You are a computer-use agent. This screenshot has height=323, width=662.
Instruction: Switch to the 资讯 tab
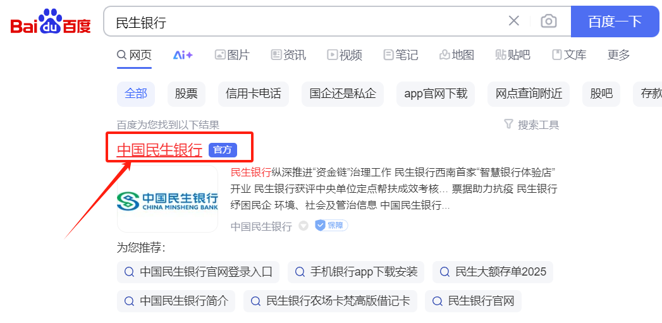288,55
